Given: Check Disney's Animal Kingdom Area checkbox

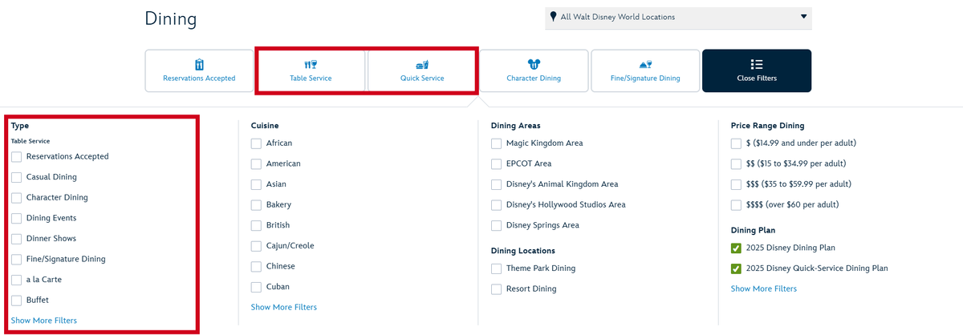Looking at the screenshot, I should 497,184.
